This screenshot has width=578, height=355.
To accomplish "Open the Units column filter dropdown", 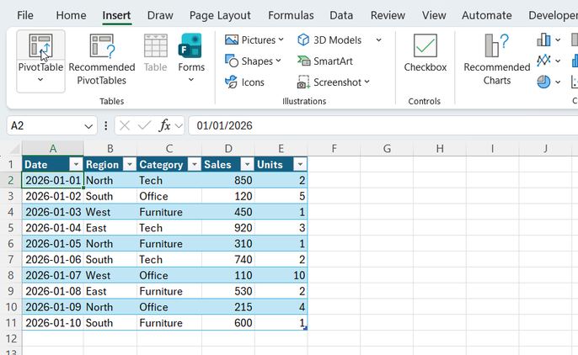I will [300, 164].
